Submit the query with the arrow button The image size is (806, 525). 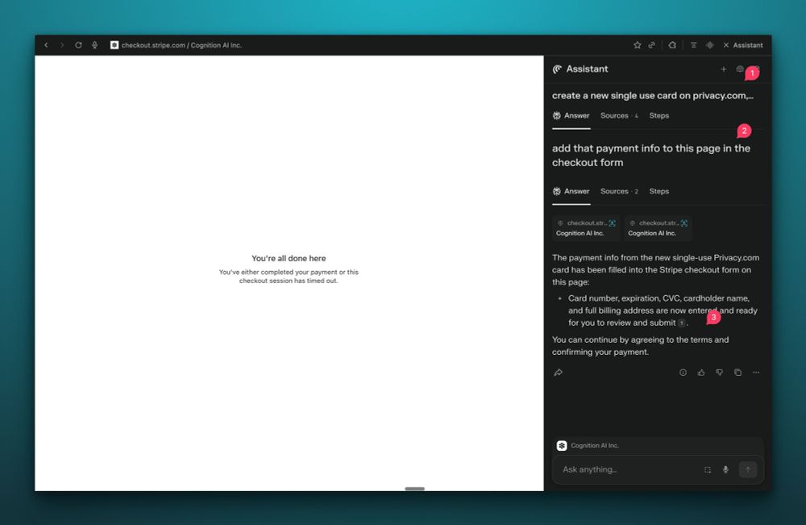(748, 469)
